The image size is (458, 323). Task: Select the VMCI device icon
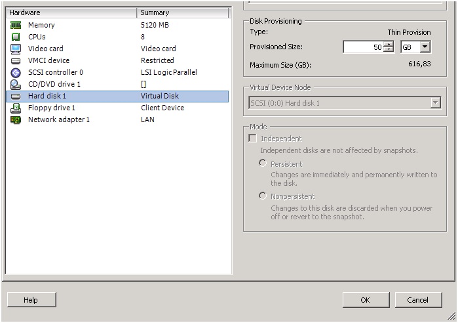tap(16, 60)
